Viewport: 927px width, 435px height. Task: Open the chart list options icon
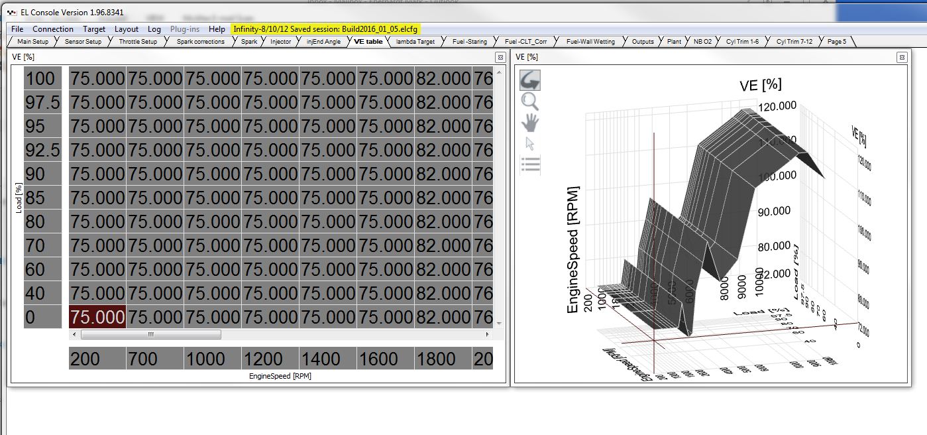pos(530,164)
